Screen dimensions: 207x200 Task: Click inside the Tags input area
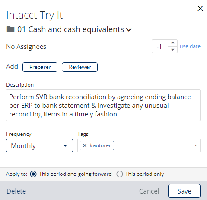click(153, 145)
